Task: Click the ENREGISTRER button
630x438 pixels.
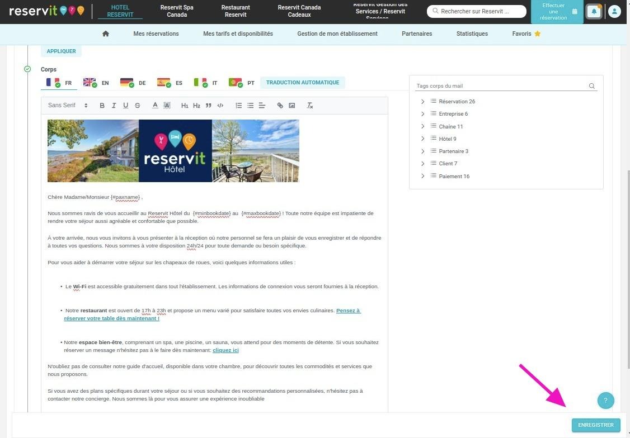Action: coord(596,425)
